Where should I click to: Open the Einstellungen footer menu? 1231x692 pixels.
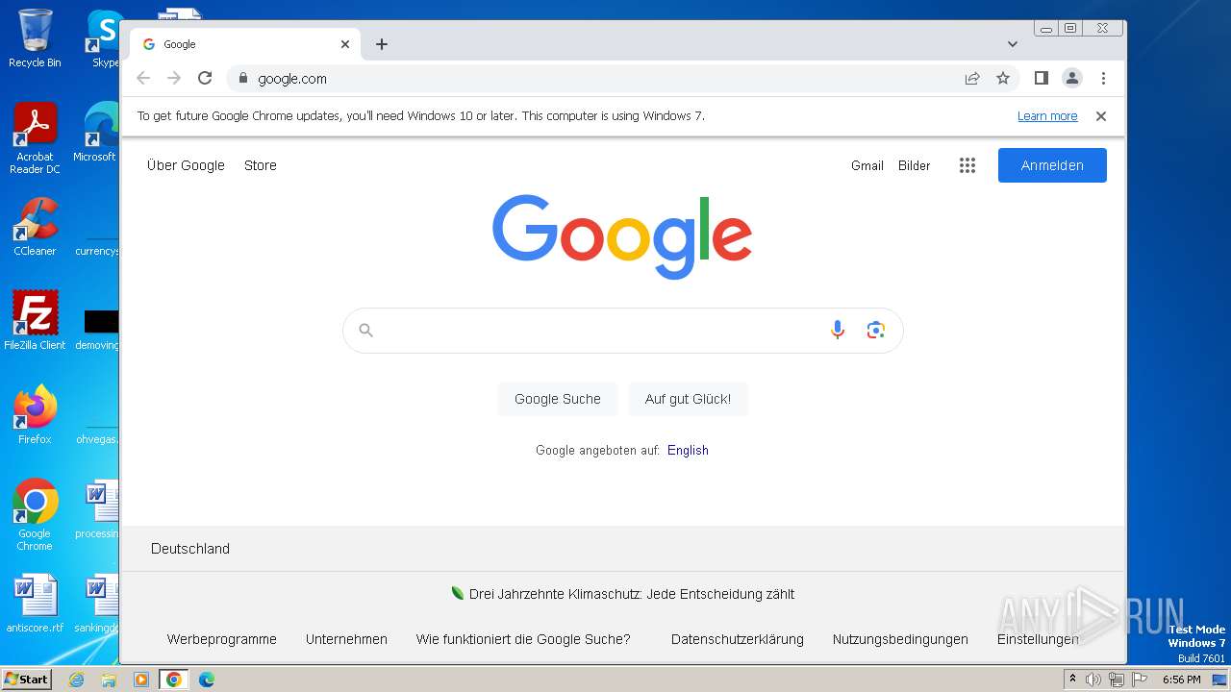coord(1038,639)
